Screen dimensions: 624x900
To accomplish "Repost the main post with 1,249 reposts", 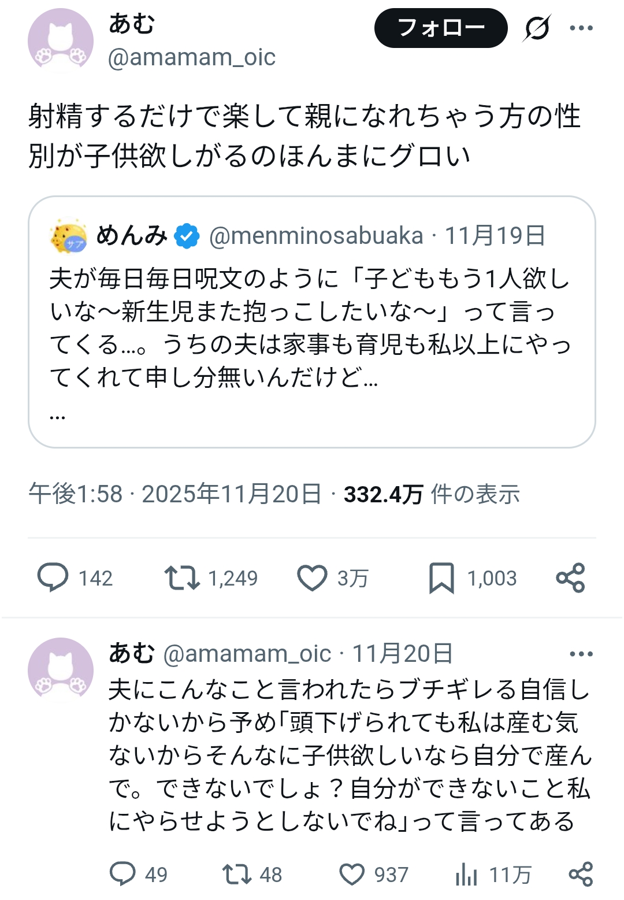I will pyautogui.click(x=182, y=578).
